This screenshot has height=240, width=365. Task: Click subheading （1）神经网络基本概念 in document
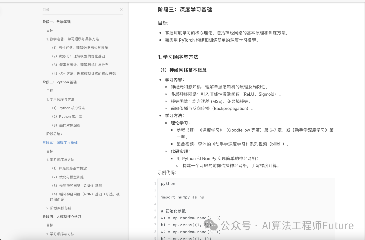coord(182,70)
